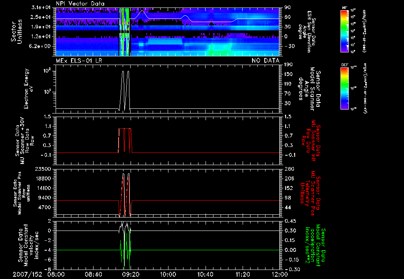The width and height of the screenshot is (404, 279).
Task: Click the 10:40 time axis label
Action: (205, 274)
